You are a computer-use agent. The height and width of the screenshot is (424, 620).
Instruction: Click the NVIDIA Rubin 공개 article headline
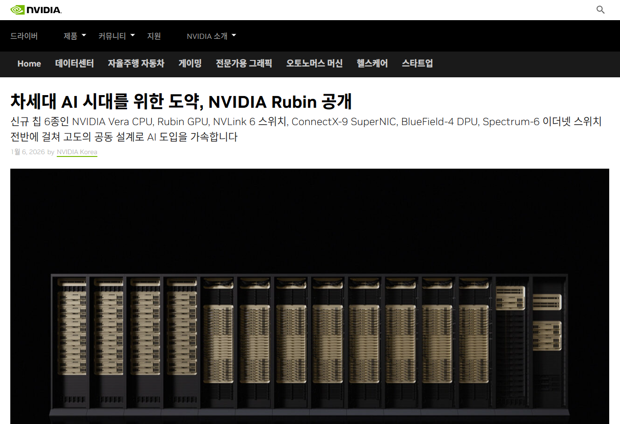[181, 102]
